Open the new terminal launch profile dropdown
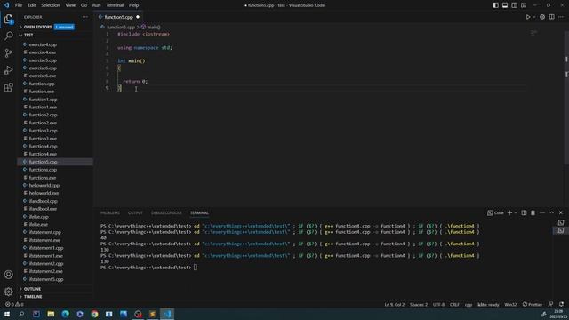The image size is (569, 320). pos(516,213)
